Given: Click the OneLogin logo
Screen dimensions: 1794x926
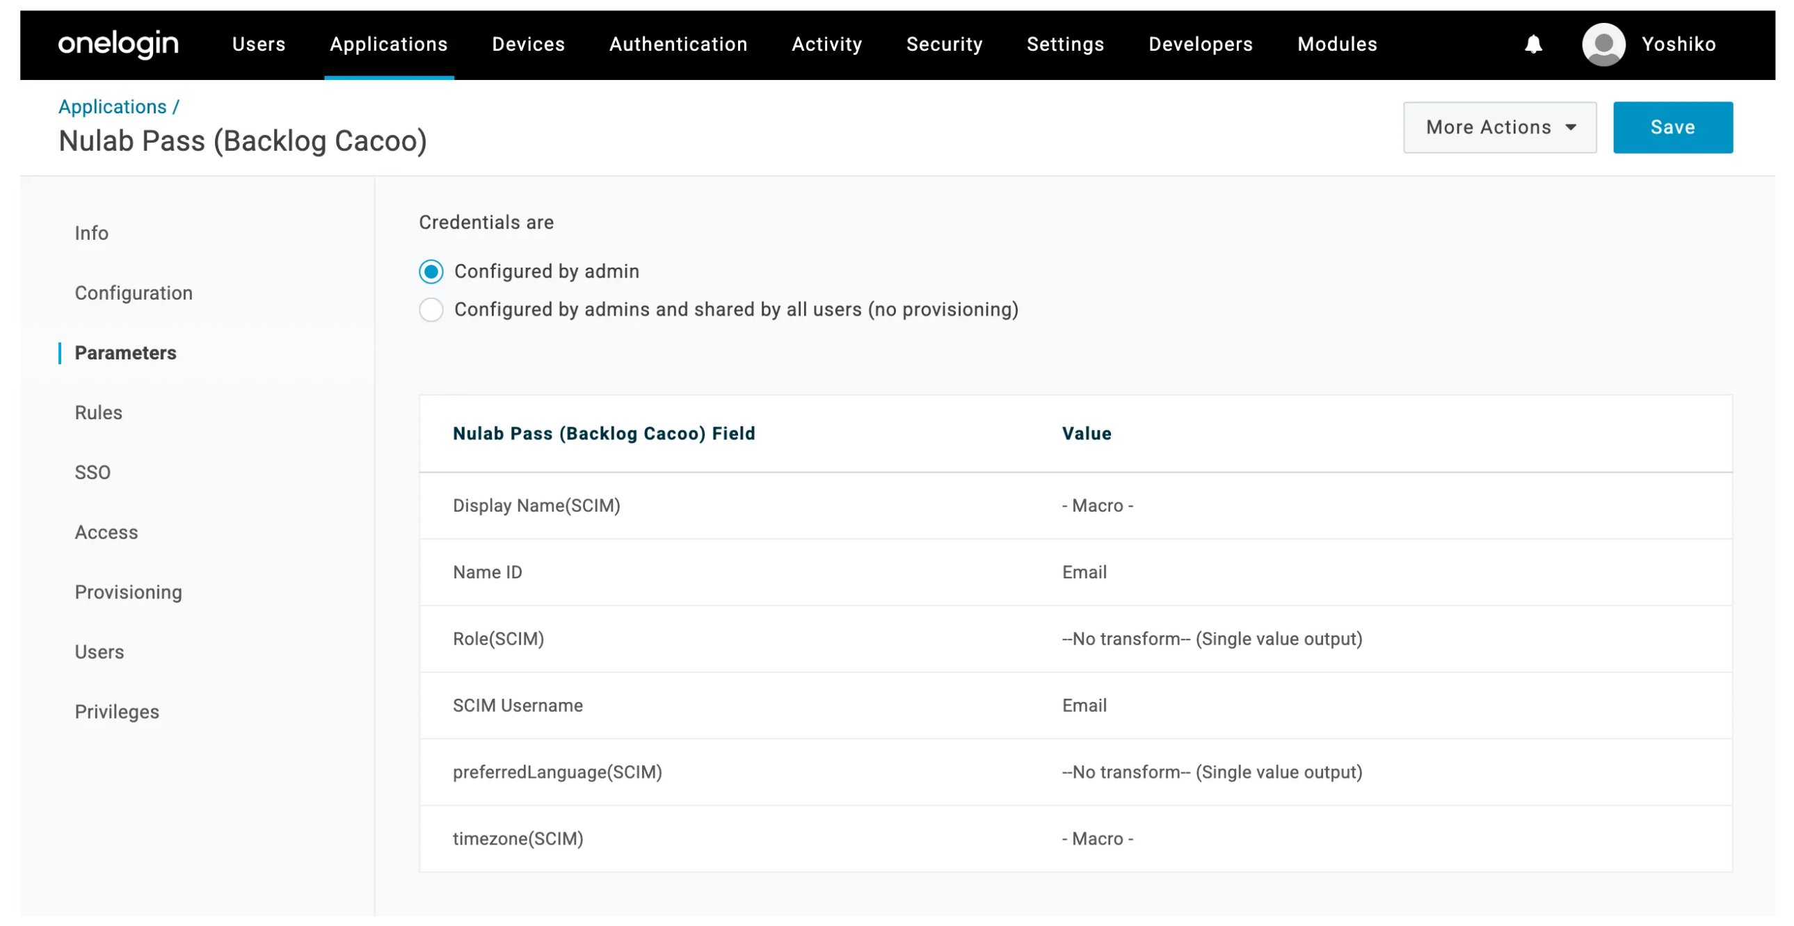Looking at the screenshot, I should click(x=118, y=44).
